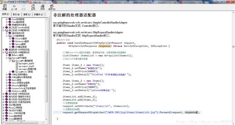Expand the Redis教程 tree node

click(7, 80)
